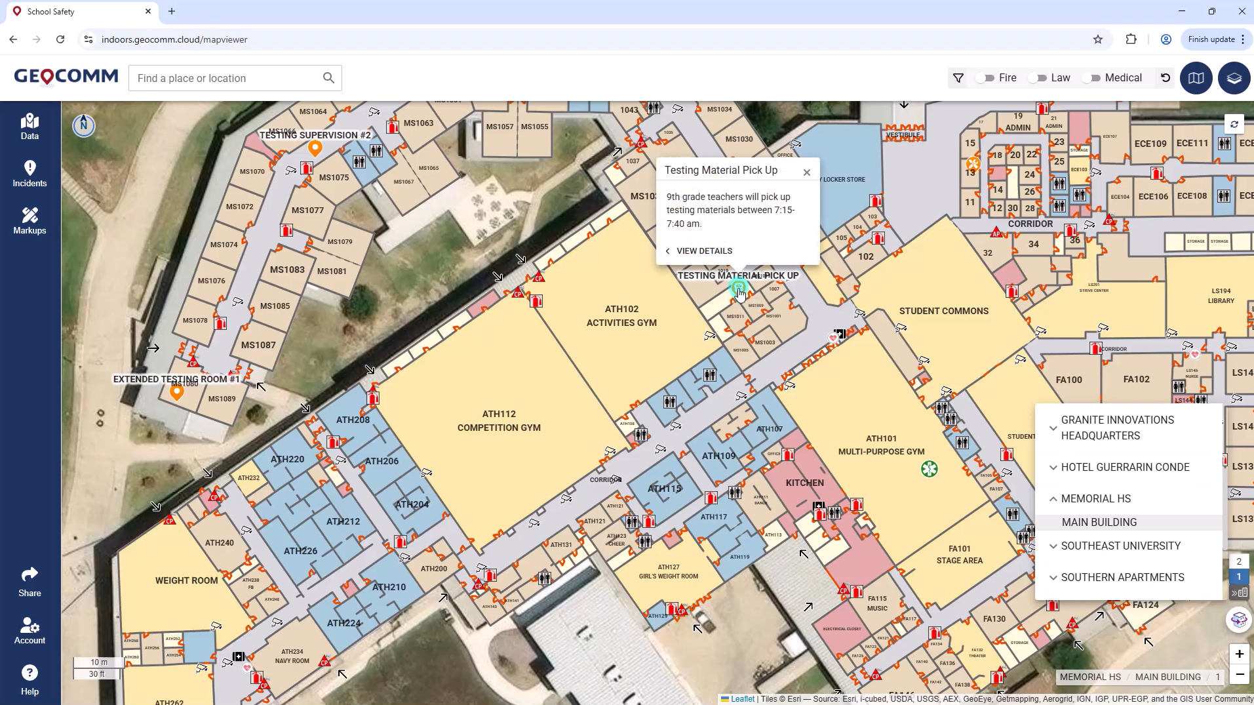The height and width of the screenshot is (705, 1254).
Task: Toggle the Medical filter switch
Action: pos(1091,78)
